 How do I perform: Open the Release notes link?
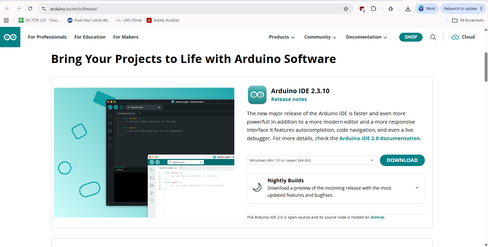289,99
